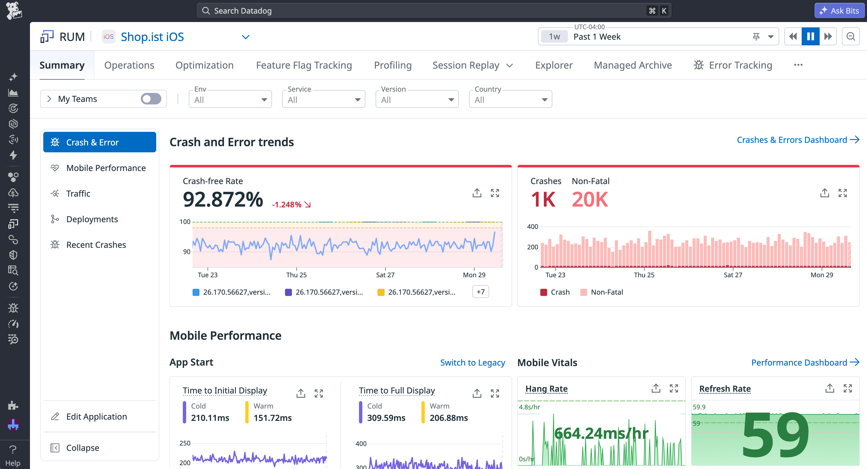Click the export icon on Crash-free Rate widget
Viewport: 867px width, 469px height.
point(477,193)
